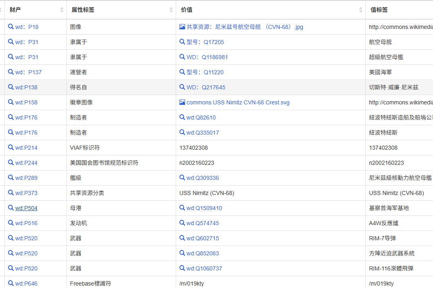Open the wd:Q309336 value link
433x288 pixels.
202,178
